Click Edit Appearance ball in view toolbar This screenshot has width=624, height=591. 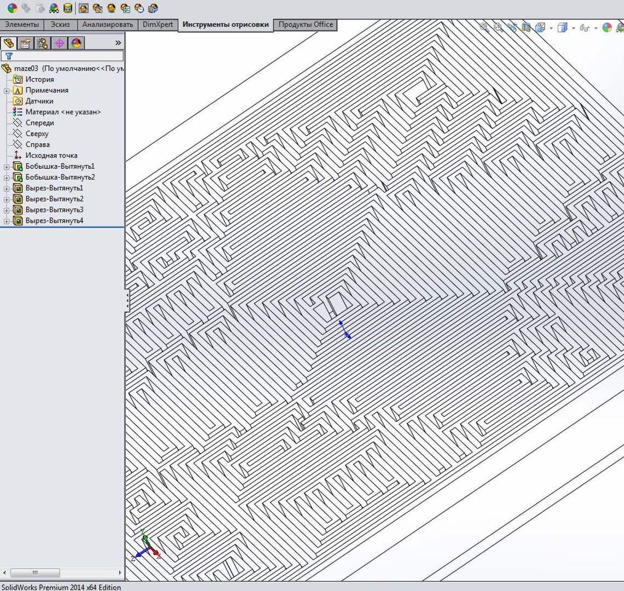[607, 27]
